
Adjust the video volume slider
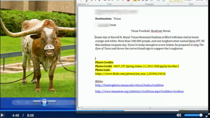(x=193, y=115)
